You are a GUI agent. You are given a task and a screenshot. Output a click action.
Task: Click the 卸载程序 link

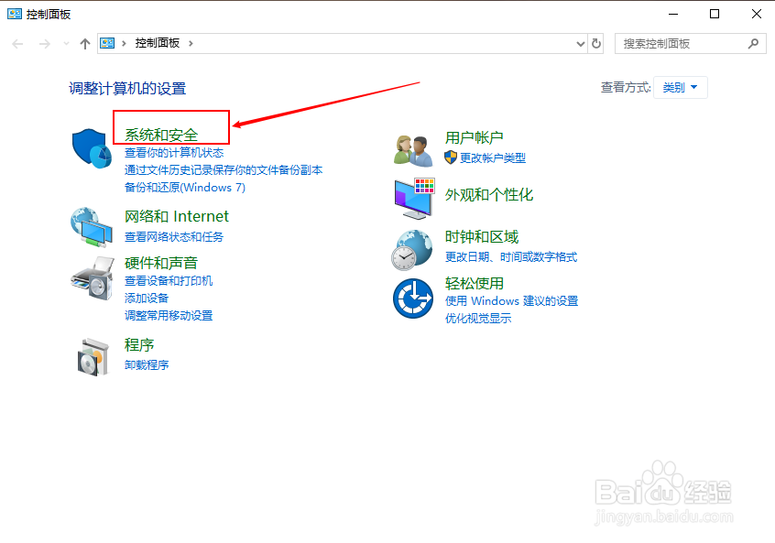tap(147, 364)
